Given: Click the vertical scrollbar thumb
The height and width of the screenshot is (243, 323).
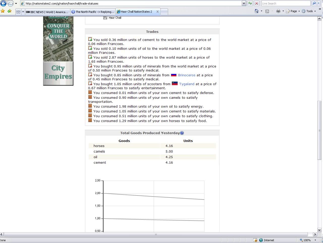Looking at the screenshot, I should [x=319, y=130].
